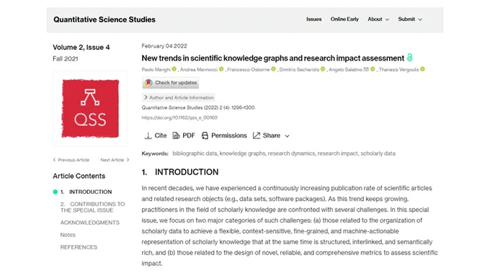Click Paolo Manghi's ORCID icon
Image resolution: width=490 pixels, height=276 pixels.
[x=174, y=69]
